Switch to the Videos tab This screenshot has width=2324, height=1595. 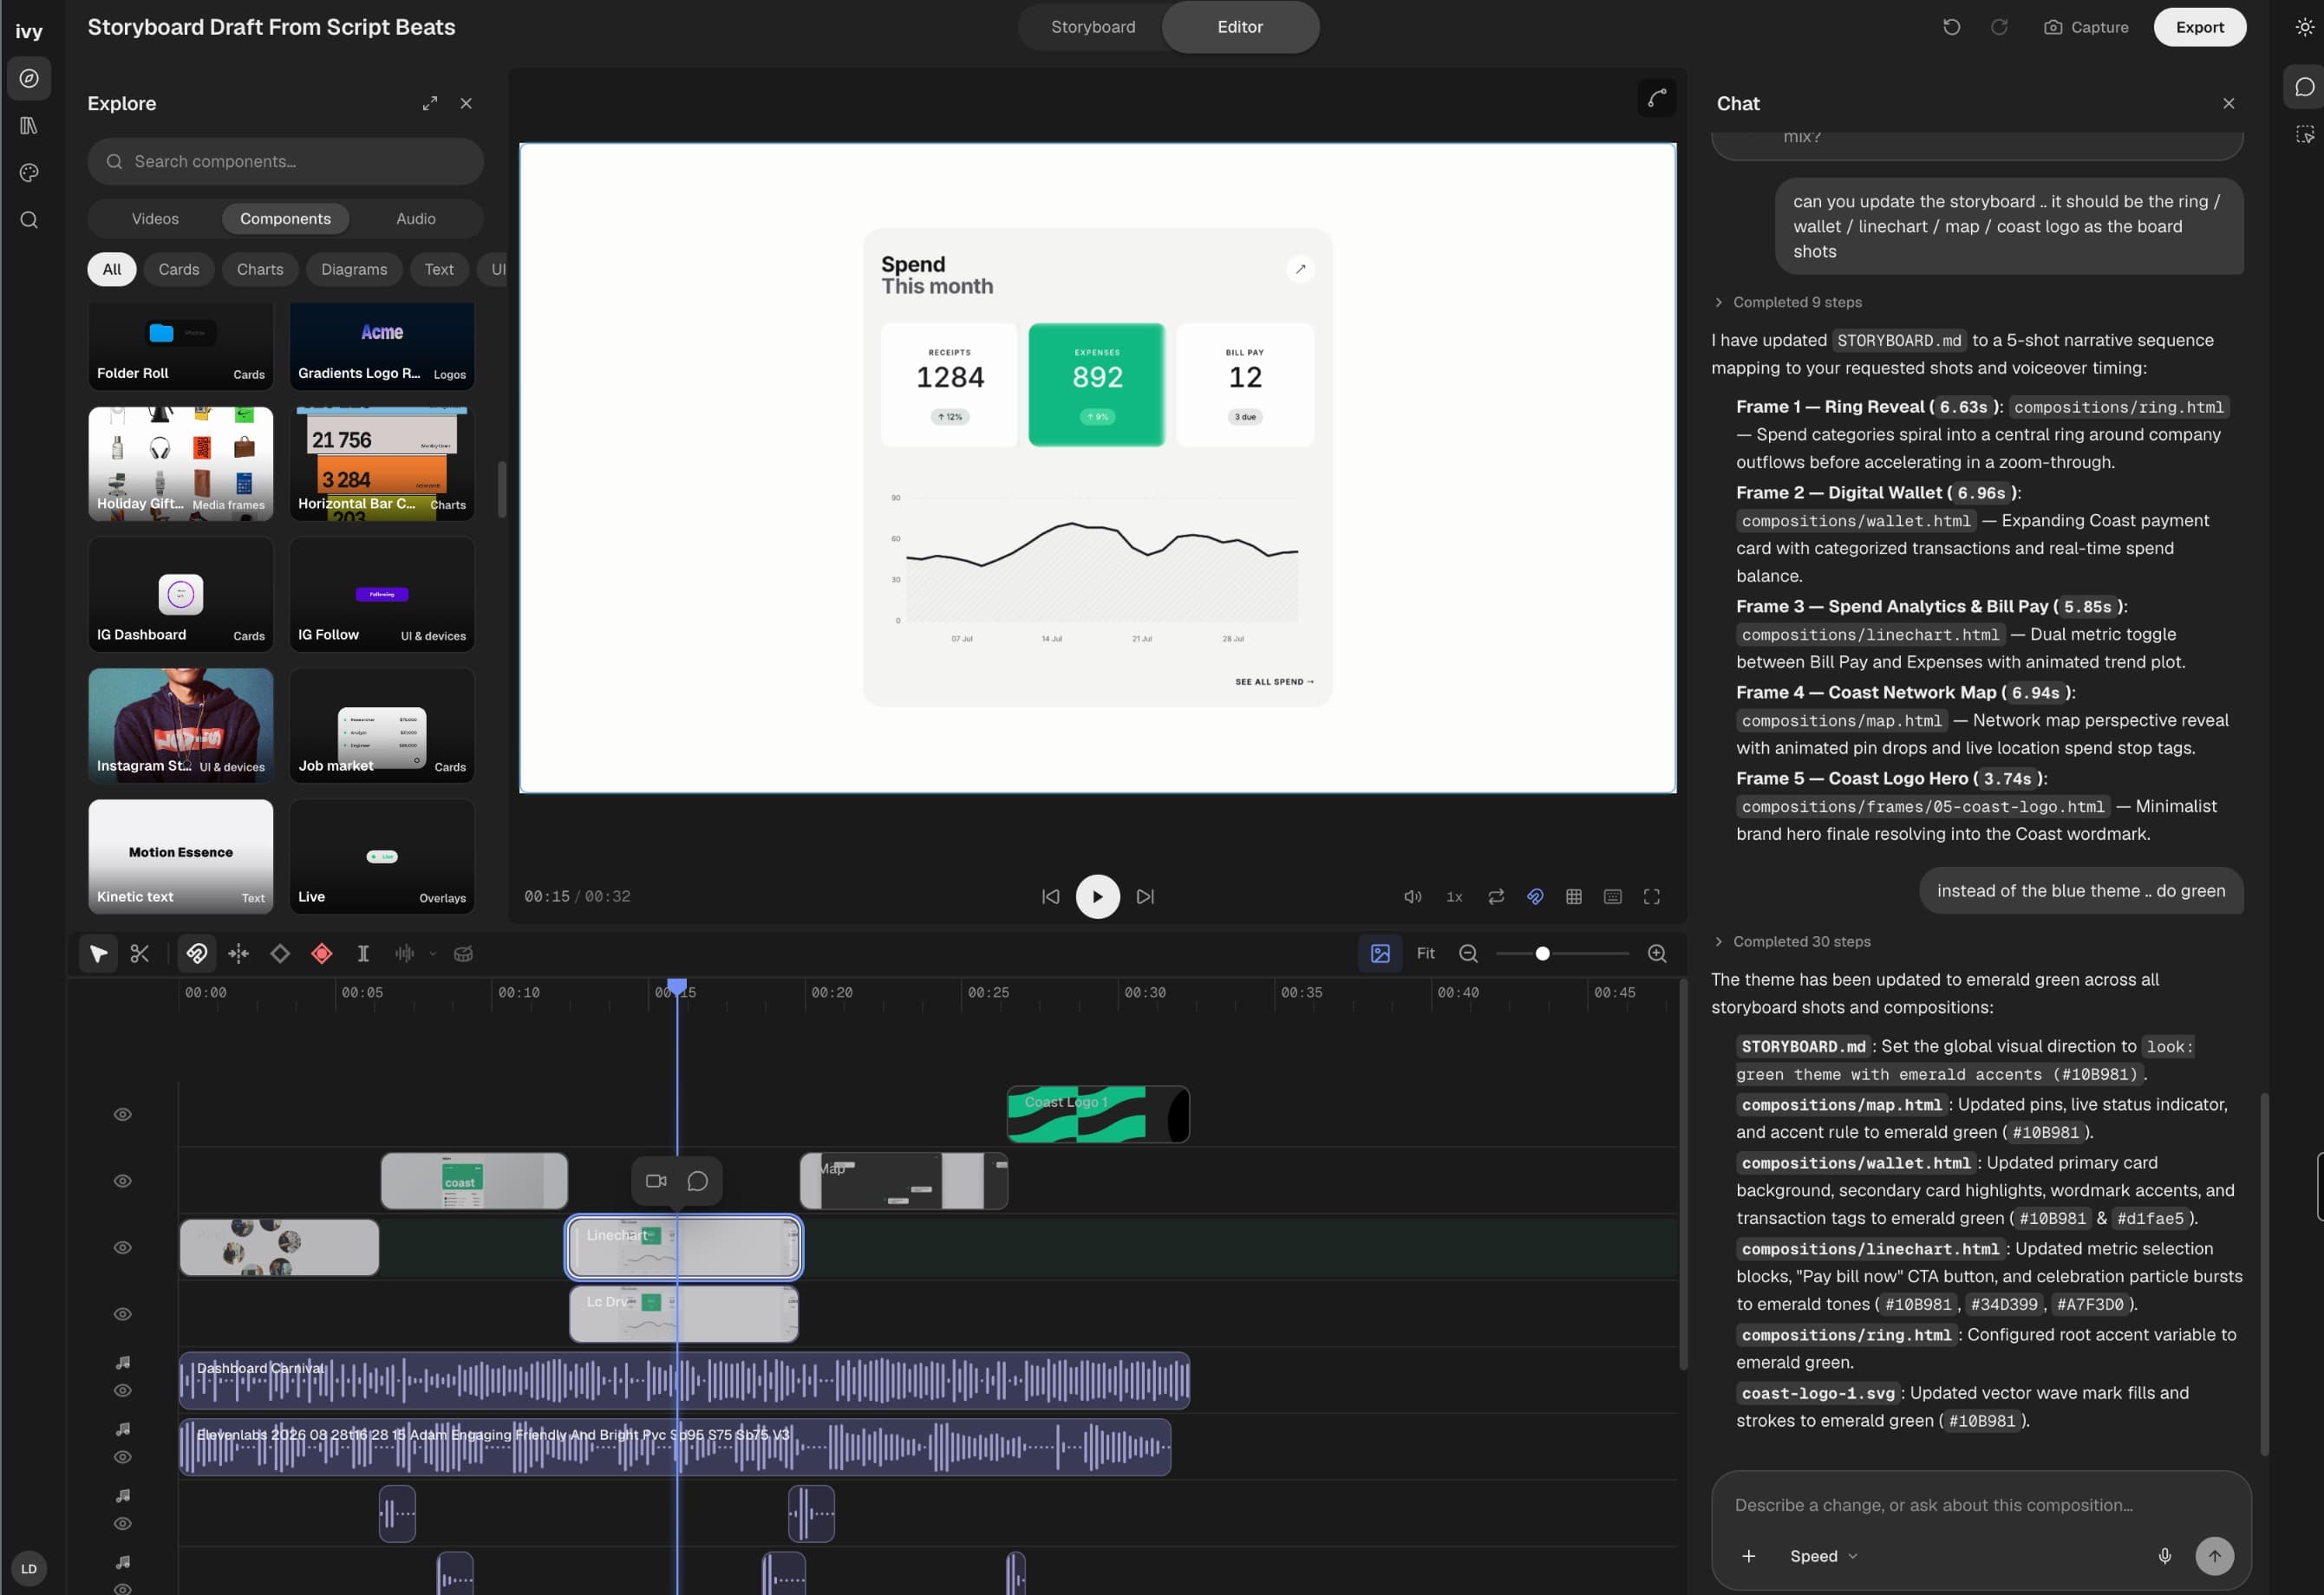click(x=155, y=218)
